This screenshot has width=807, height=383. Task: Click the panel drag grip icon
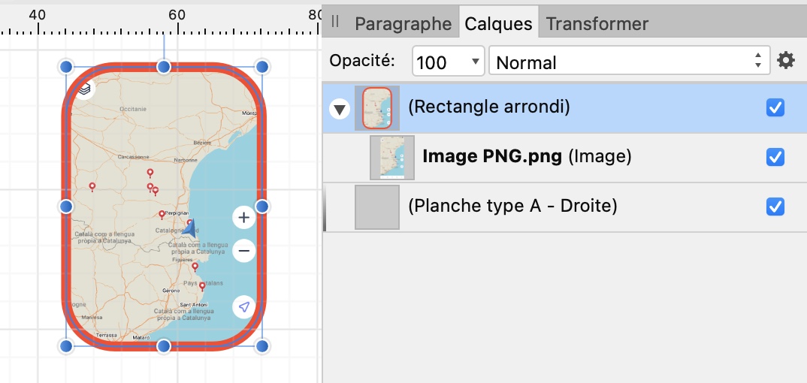pos(335,22)
